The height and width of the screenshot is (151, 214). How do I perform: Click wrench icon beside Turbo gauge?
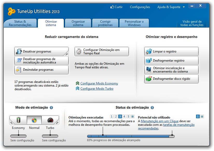57,123
